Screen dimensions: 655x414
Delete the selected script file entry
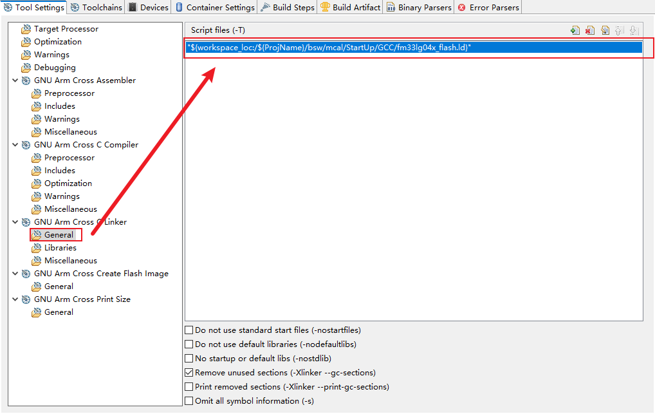[590, 30]
